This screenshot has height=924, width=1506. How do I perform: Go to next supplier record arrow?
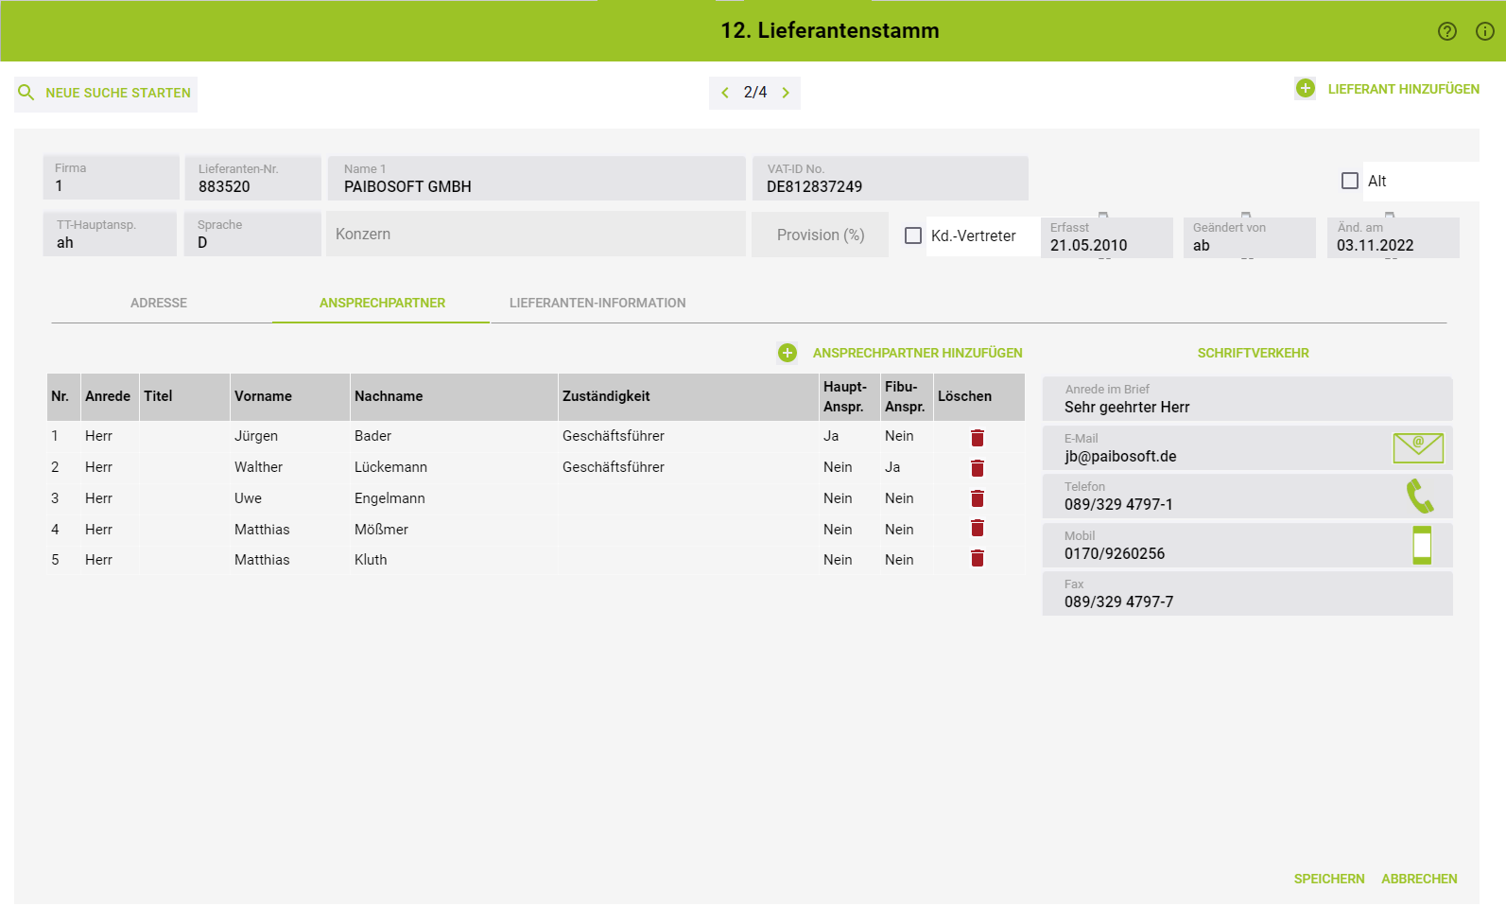[x=786, y=93]
